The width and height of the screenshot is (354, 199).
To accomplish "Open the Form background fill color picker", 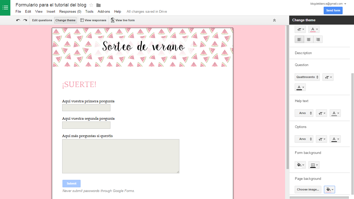I will (x=300, y=165).
